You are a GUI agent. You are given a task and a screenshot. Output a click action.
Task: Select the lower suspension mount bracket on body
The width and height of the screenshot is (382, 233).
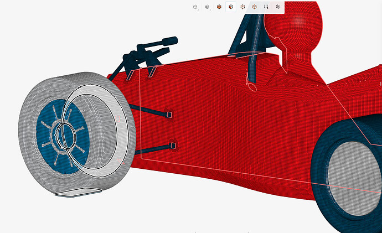point(174,145)
